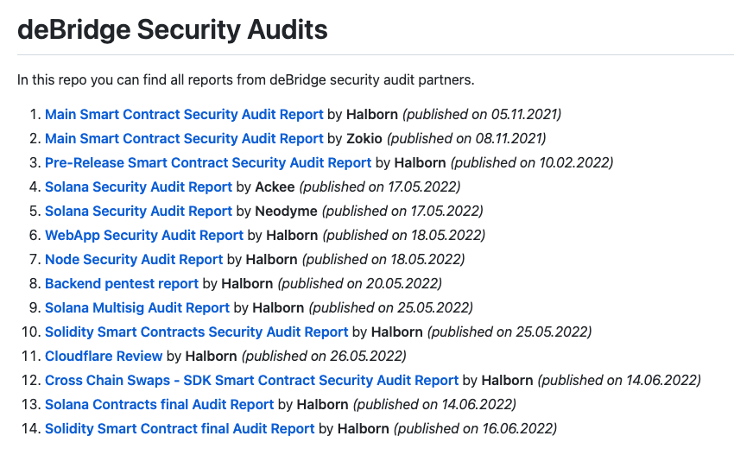
Task: Open WebApp Security Audit Report link
Action: (144, 235)
